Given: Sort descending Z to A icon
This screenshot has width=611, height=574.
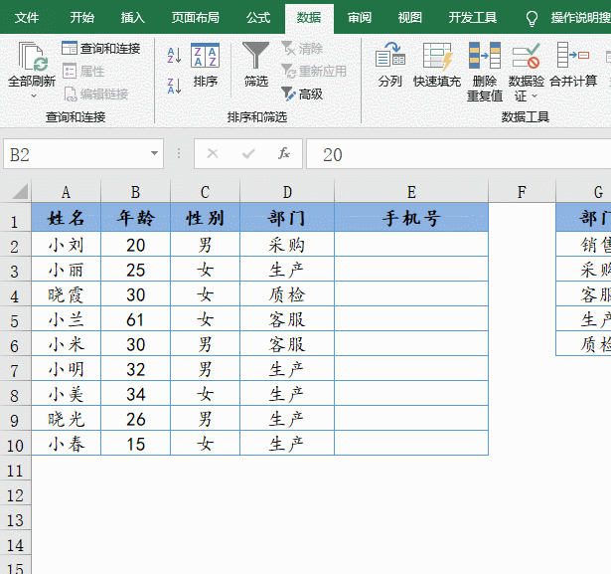Looking at the screenshot, I should coord(174,86).
